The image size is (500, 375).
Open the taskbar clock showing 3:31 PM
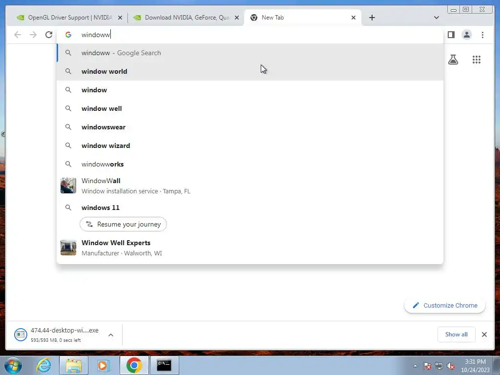point(475,366)
